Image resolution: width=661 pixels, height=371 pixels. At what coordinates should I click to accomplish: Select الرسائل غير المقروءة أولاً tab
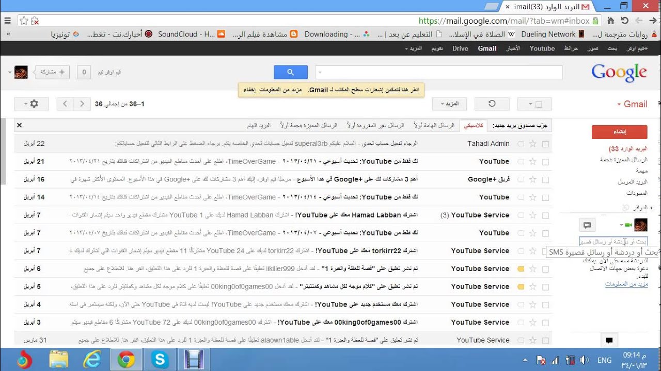[375, 125]
